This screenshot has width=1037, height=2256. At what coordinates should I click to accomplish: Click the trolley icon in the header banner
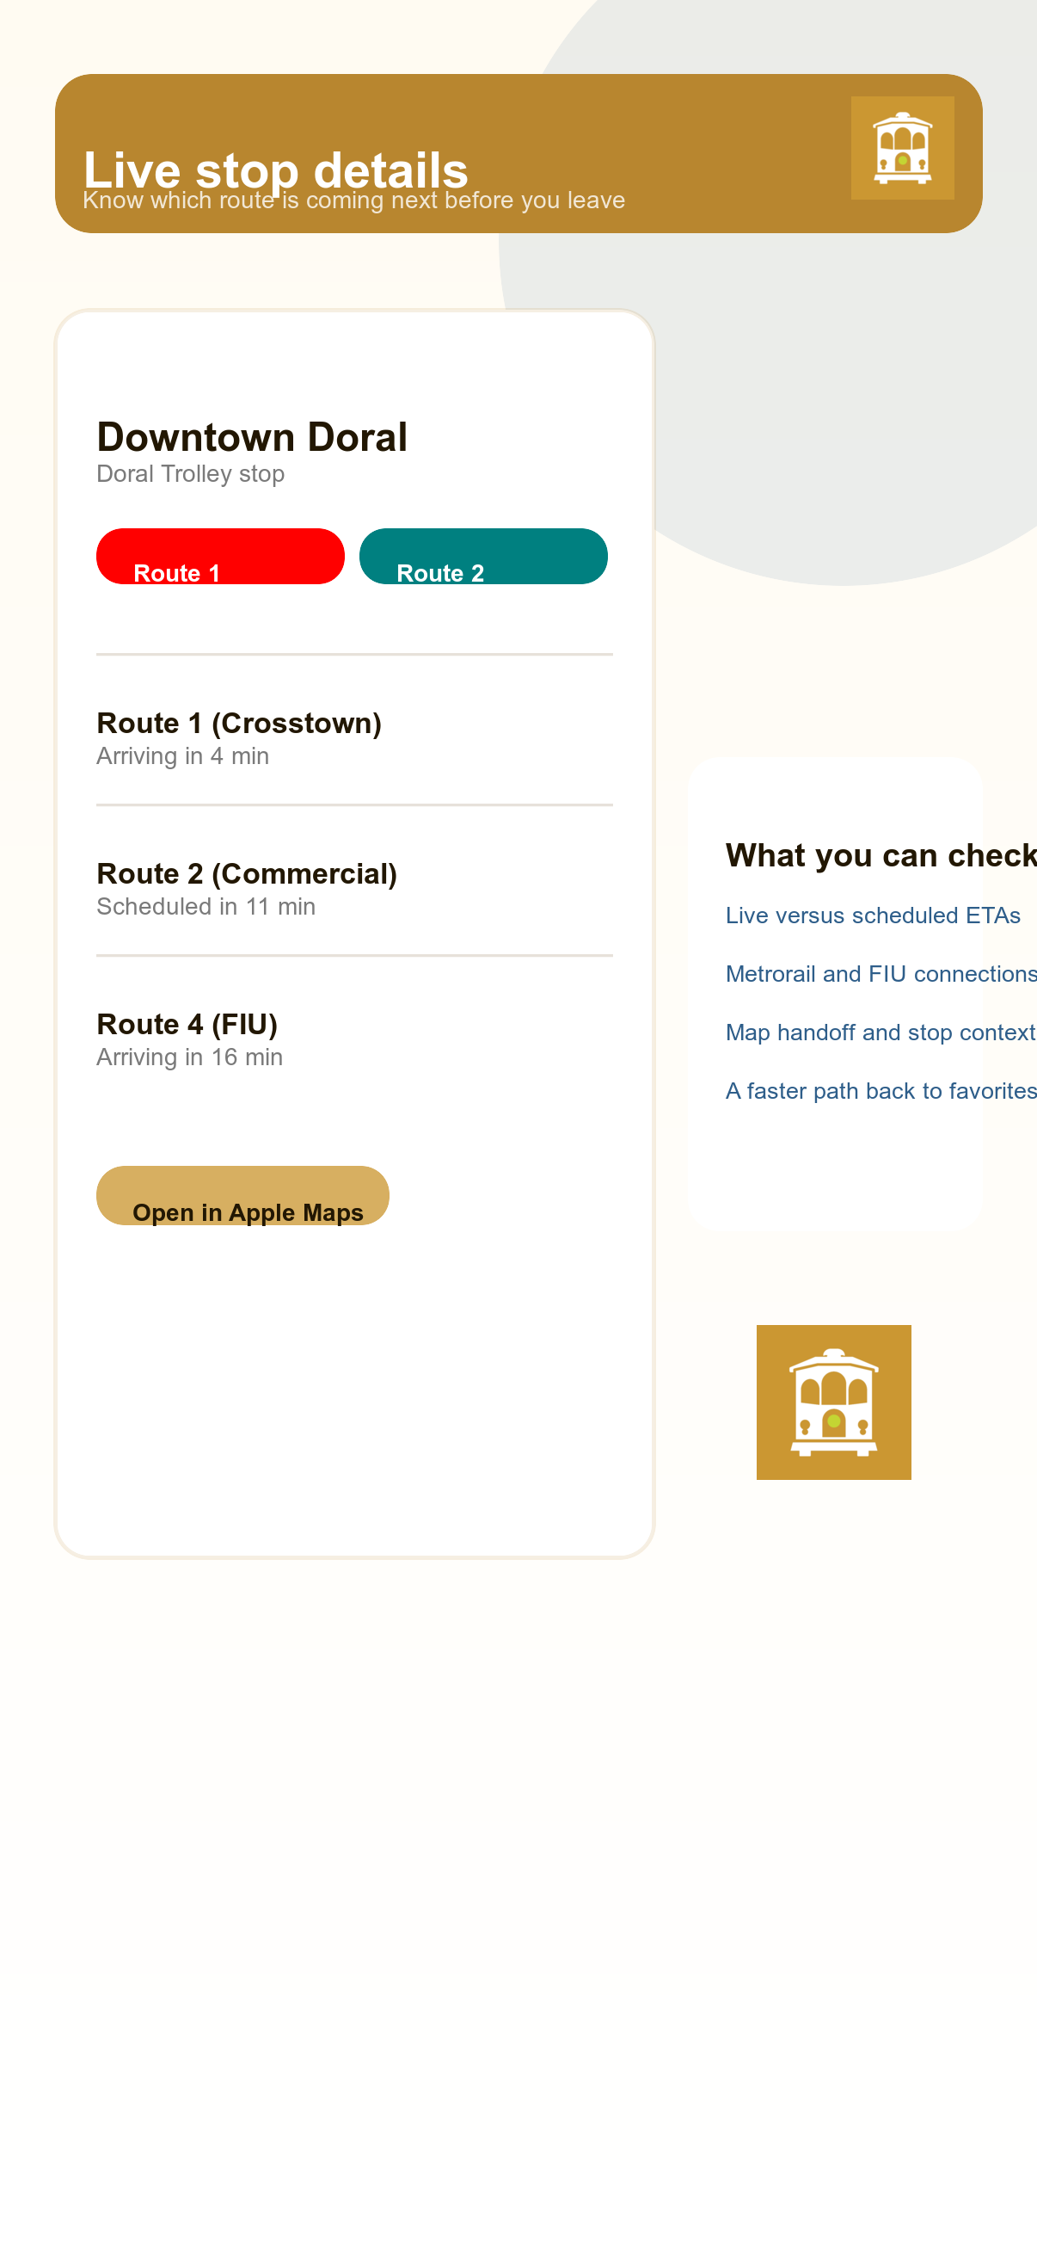pyautogui.click(x=902, y=148)
